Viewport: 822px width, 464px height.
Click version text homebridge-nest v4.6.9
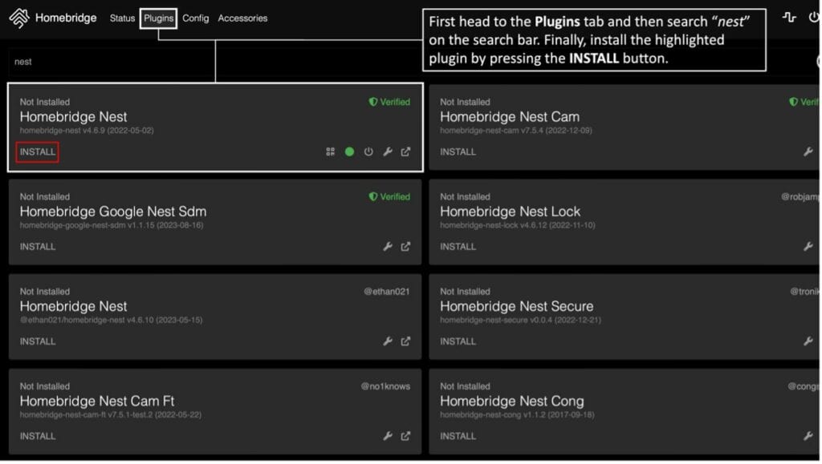(x=87, y=131)
